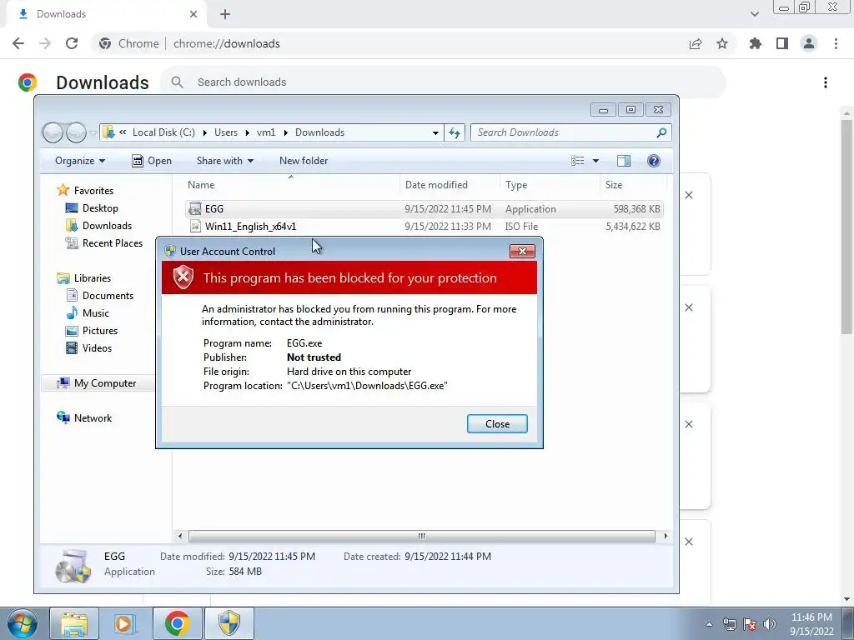854x640 pixels.
Task: Select the EGG application file
Action: (x=424, y=209)
